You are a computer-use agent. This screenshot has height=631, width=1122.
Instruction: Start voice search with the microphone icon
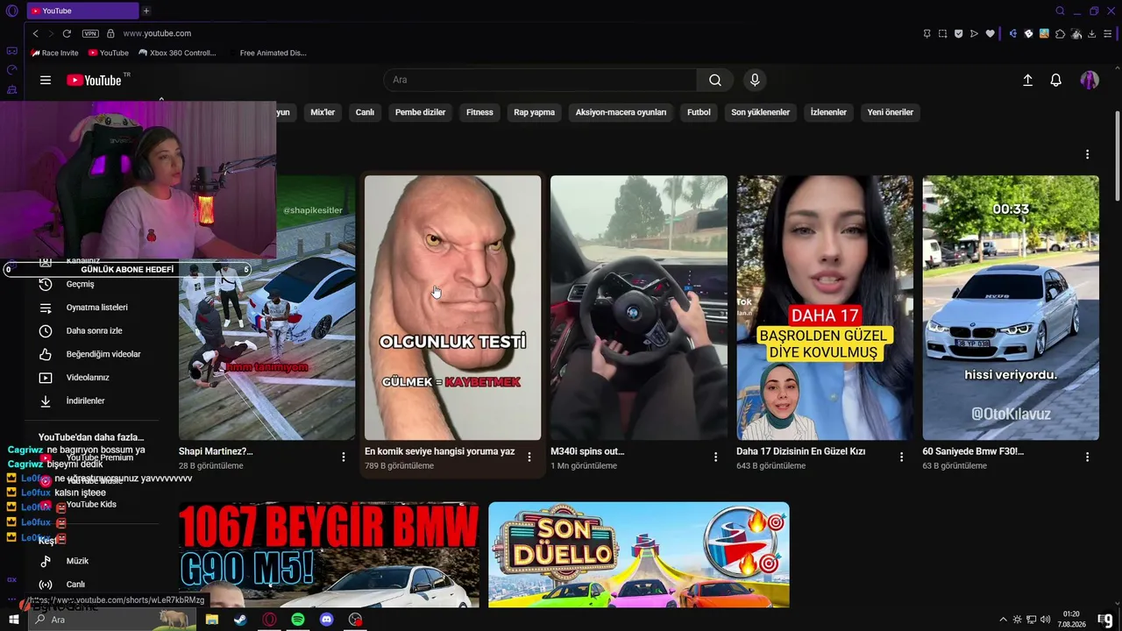[755, 80]
